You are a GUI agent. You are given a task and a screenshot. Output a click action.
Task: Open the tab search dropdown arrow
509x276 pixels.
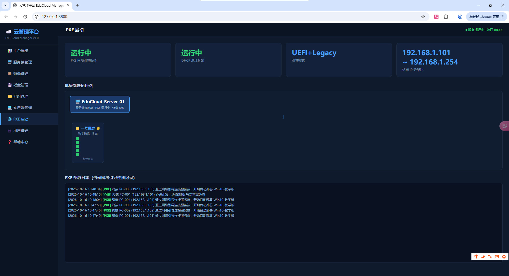(x=5, y=5)
